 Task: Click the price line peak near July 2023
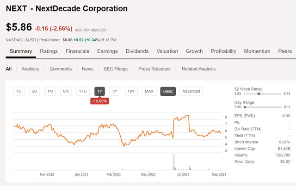187,116
